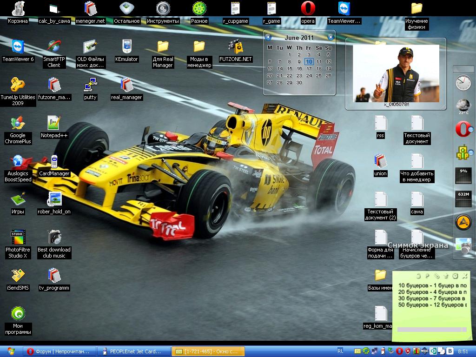Screen dimensions: 476x357
Task: Select the Auslogics BoostSpeed shortcut
Action: [18, 162]
